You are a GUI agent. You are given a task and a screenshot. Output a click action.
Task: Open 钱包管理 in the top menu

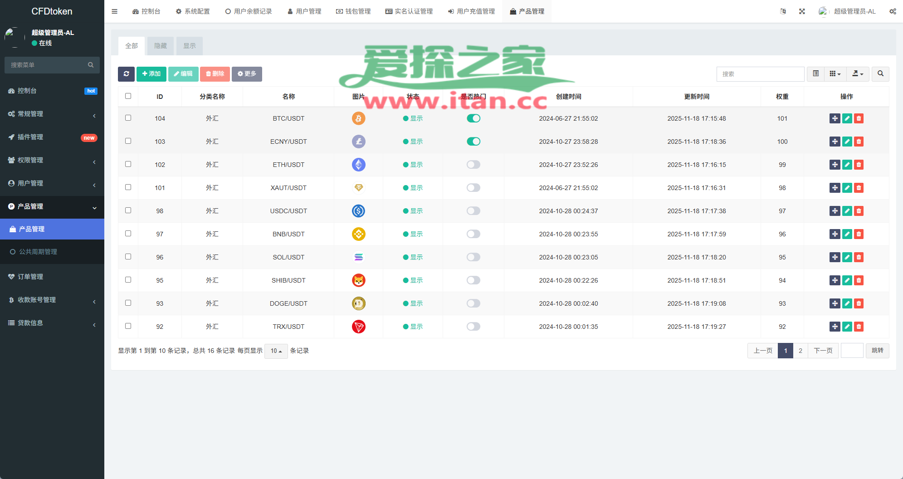[x=353, y=11]
